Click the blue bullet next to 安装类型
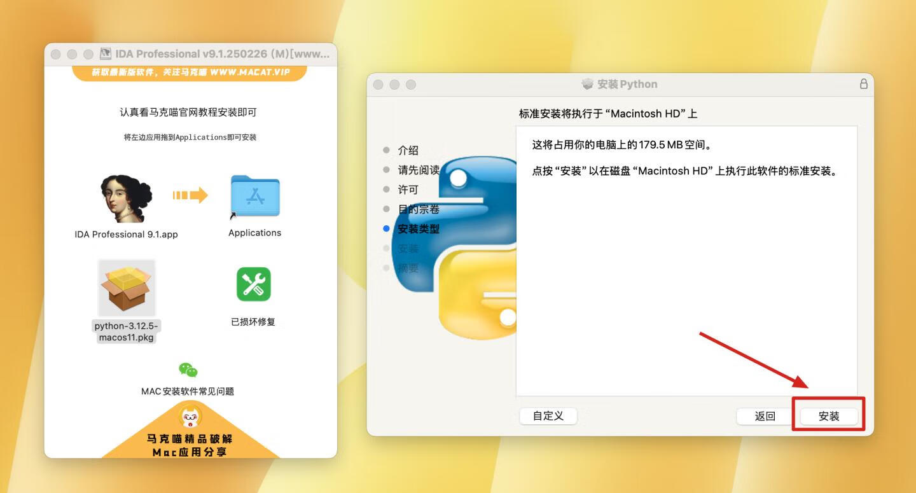 pyautogui.click(x=386, y=228)
